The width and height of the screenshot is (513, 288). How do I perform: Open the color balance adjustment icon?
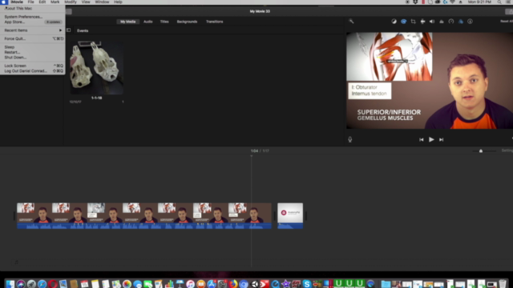pos(394,22)
